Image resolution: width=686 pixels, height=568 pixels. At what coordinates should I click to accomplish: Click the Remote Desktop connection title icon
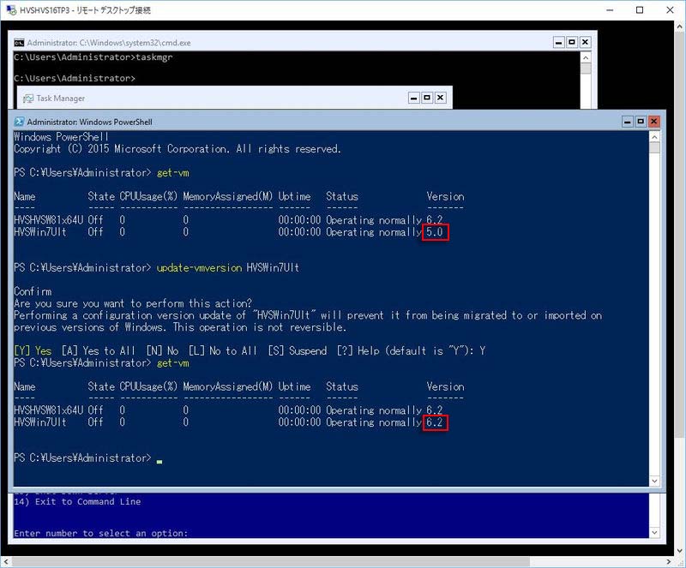click(x=10, y=9)
